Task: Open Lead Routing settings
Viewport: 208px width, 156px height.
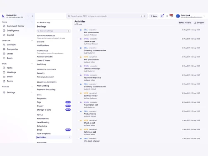Action: pos(43,122)
